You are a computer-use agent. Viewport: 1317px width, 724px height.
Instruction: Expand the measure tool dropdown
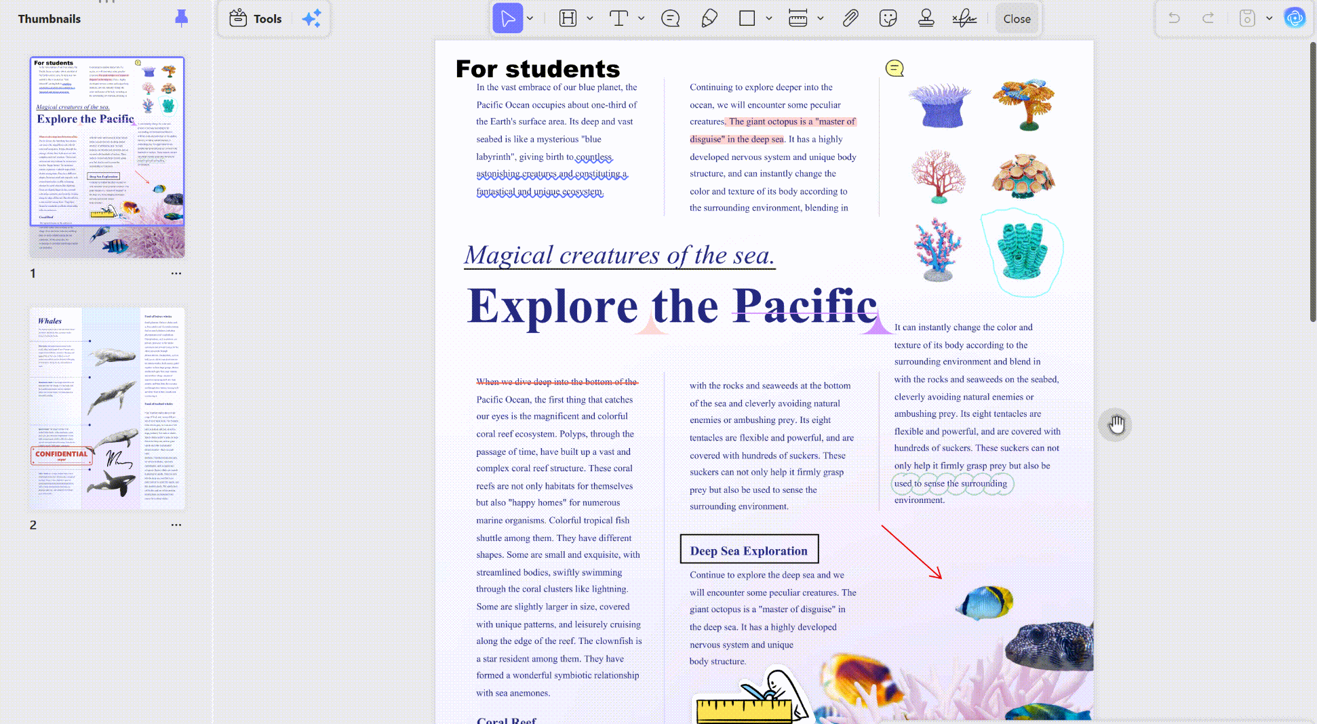coord(820,18)
